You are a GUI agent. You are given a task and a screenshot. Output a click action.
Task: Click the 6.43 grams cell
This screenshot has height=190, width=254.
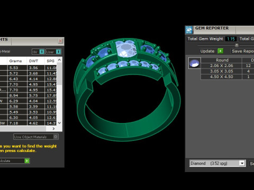pos(17,79)
